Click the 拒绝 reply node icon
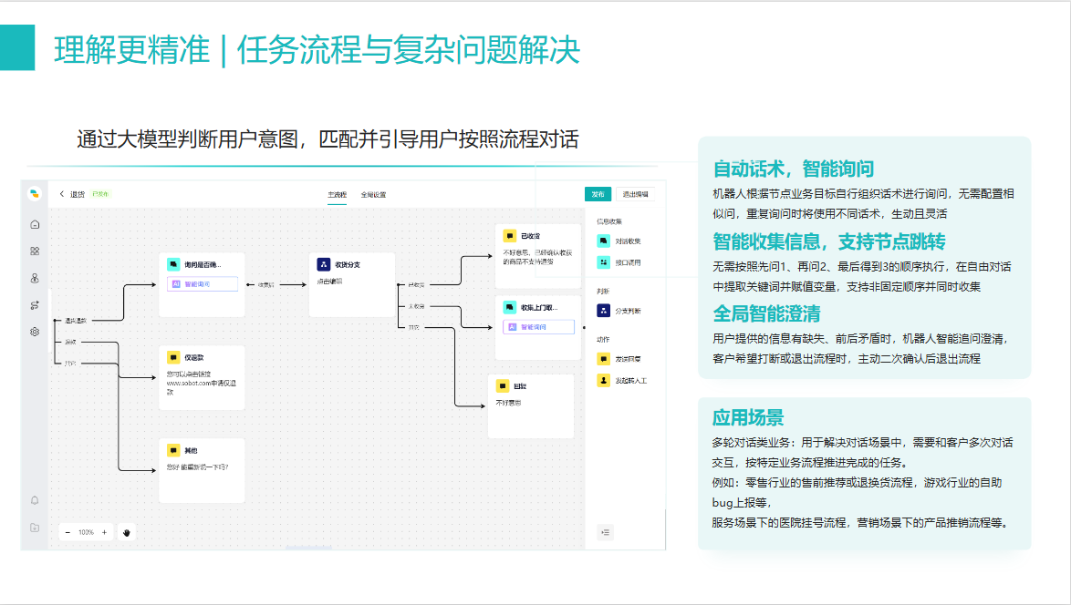 point(503,386)
